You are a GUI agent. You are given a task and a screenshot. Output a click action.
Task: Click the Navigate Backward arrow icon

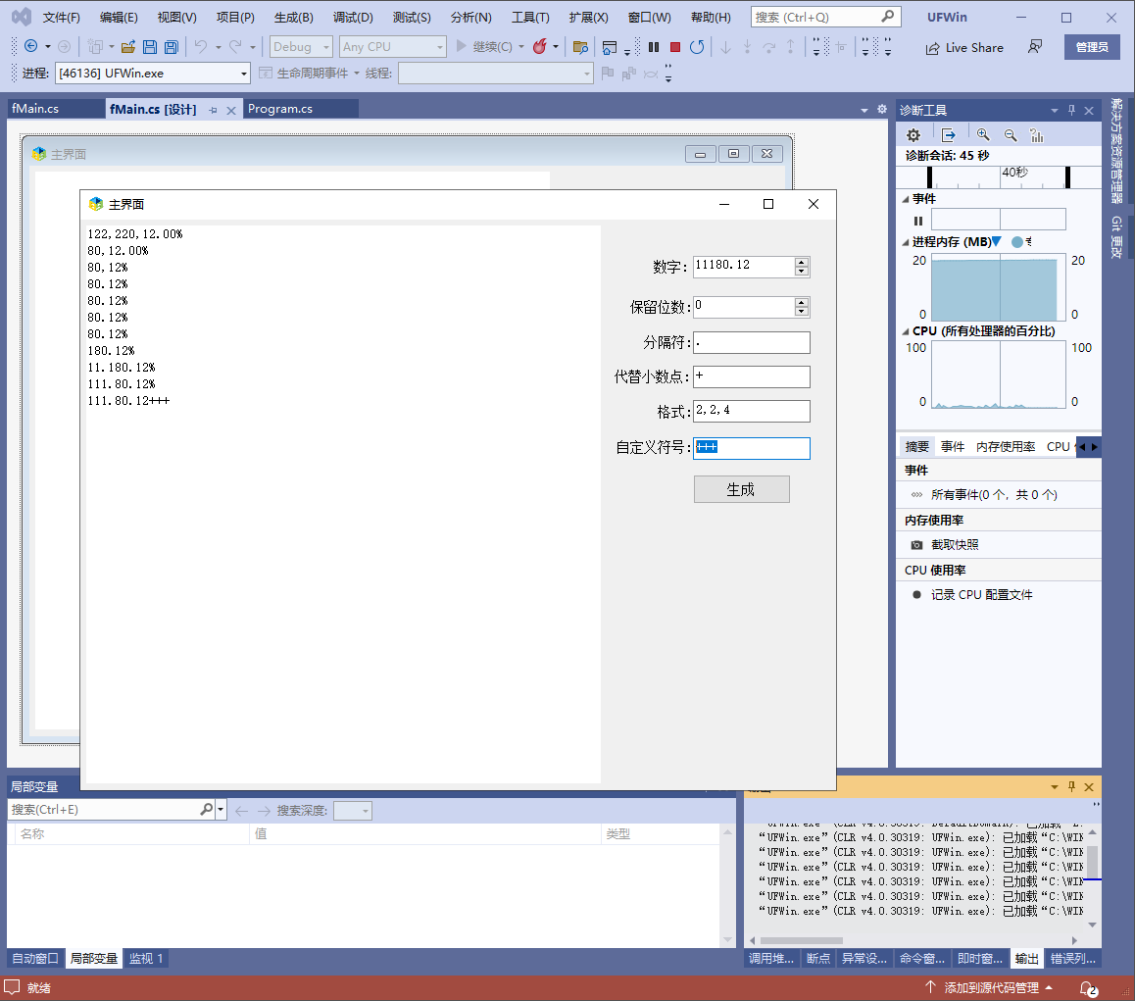tap(30, 46)
